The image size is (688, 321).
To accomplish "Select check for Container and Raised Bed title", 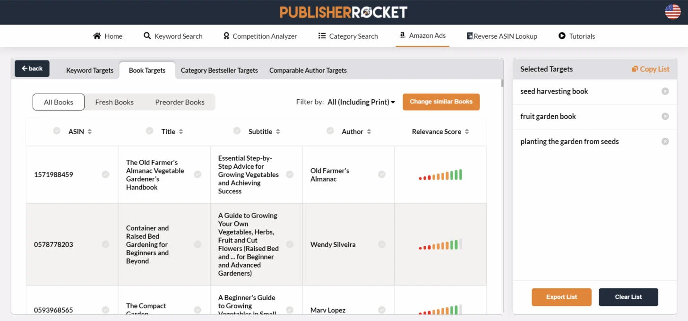I will coord(198,244).
